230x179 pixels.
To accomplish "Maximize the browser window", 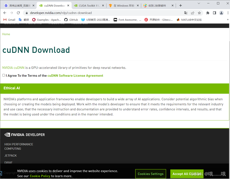I will click(218, 3).
